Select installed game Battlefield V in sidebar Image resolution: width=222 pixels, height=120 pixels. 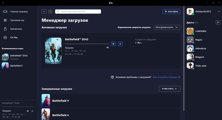(18, 66)
